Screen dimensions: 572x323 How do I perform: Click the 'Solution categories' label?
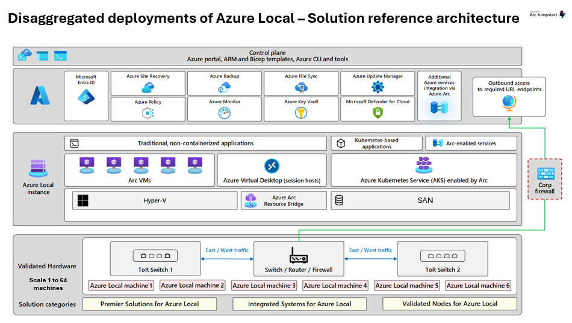[x=48, y=304]
